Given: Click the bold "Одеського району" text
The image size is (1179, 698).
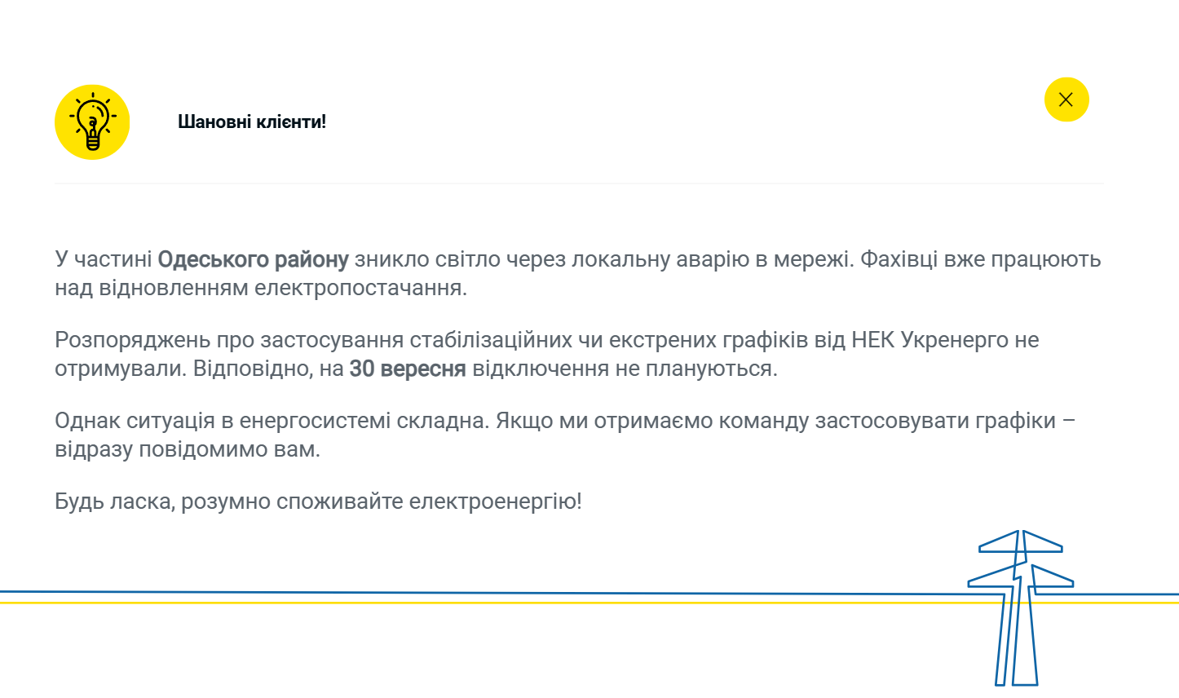Looking at the screenshot, I should click(253, 259).
